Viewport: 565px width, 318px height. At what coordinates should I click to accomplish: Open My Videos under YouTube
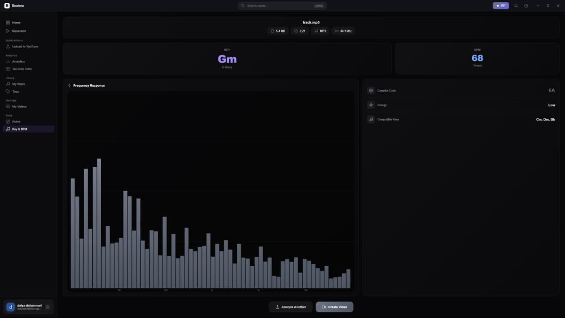point(18,106)
